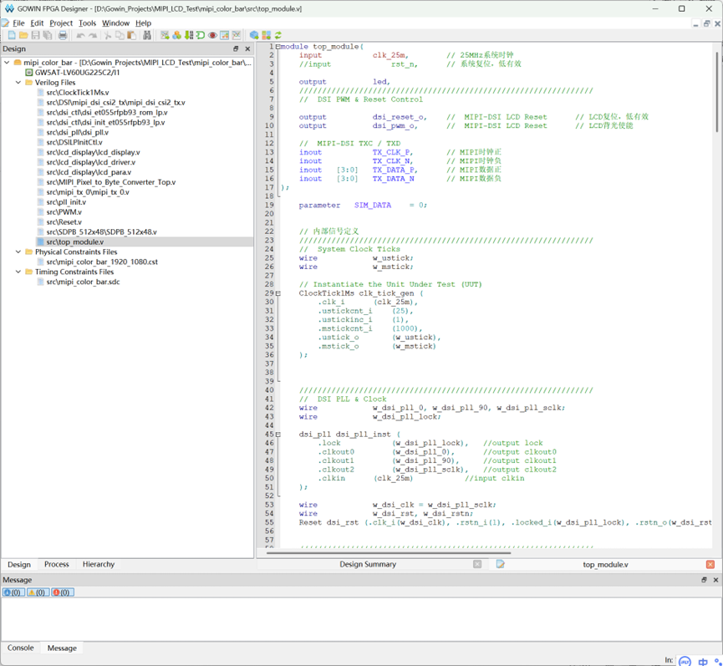Select the Message tab at the bottom

(62, 648)
